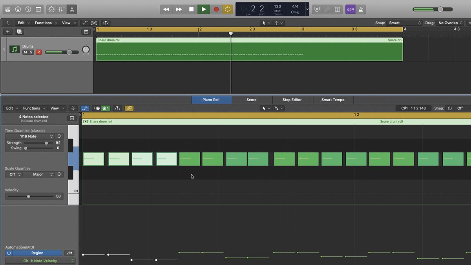Switch to the Piano Roll tab
471x265 pixels.
point(211,100)
